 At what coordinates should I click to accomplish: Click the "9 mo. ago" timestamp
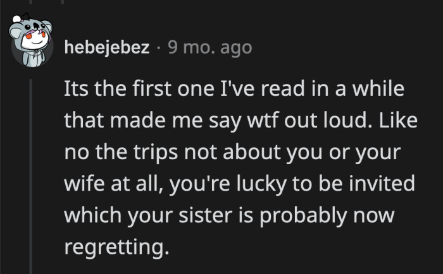(x=209, y=47)
